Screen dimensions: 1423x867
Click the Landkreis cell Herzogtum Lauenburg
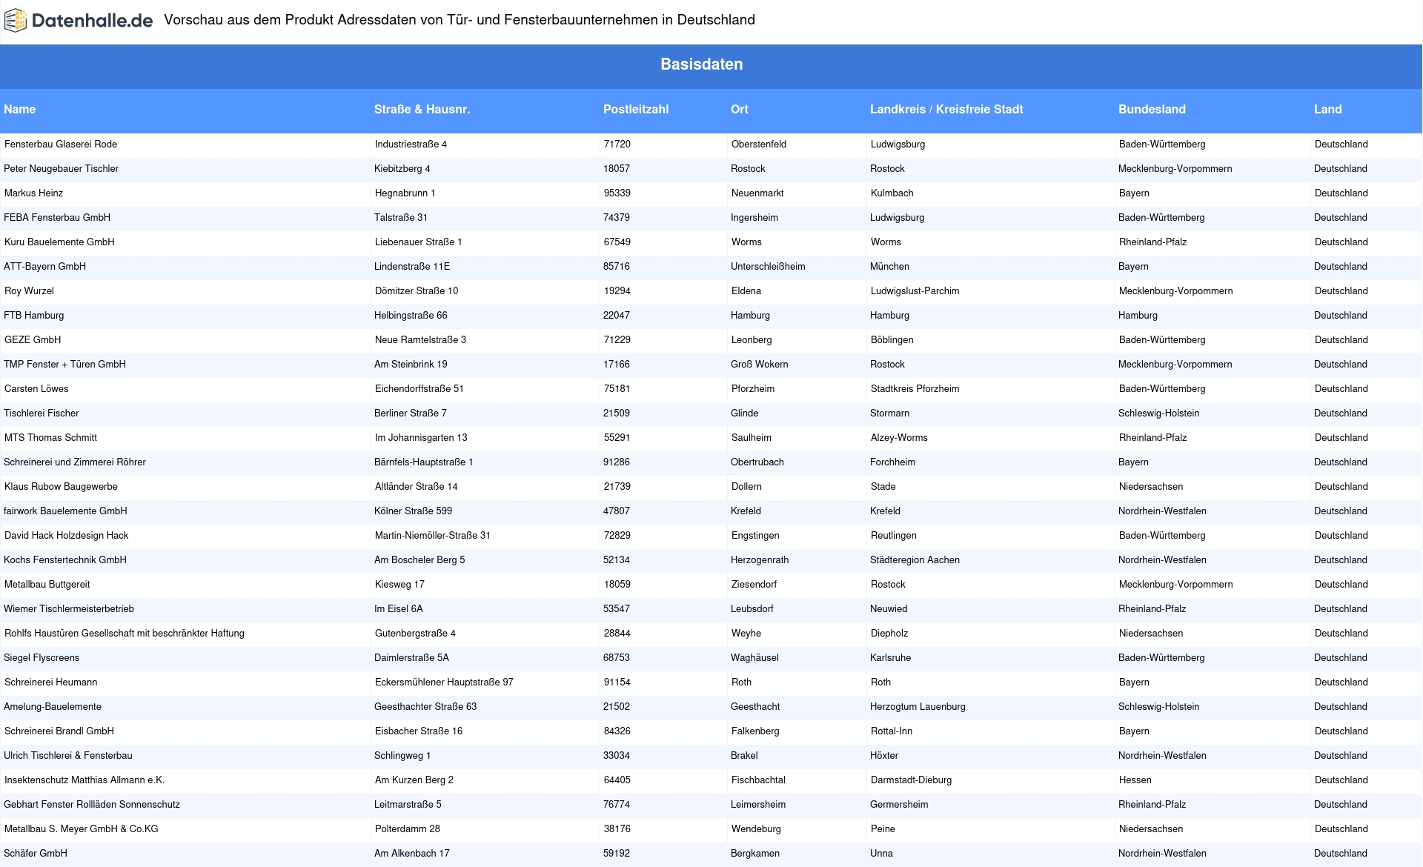coord(990,707)
